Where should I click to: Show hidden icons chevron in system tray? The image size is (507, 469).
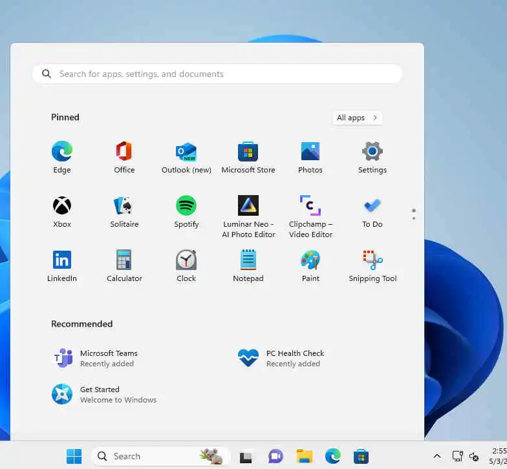click(x=437, y=456)
